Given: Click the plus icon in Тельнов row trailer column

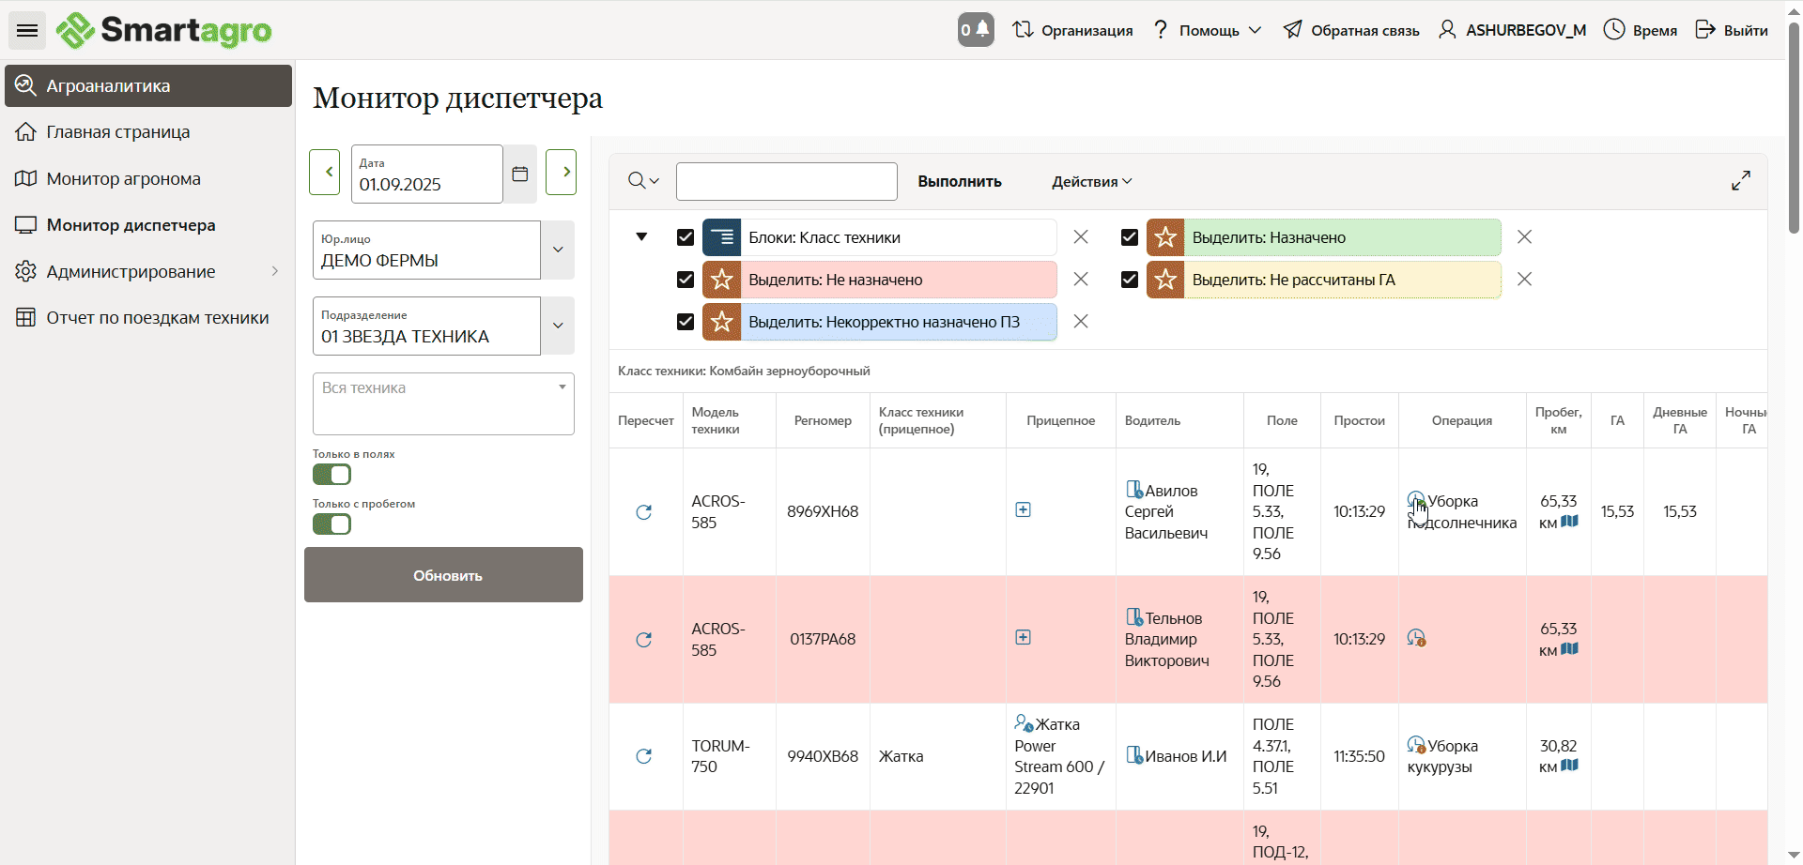Looking at the screenshot, I should pyautogui.click(x=1023, y=638).
